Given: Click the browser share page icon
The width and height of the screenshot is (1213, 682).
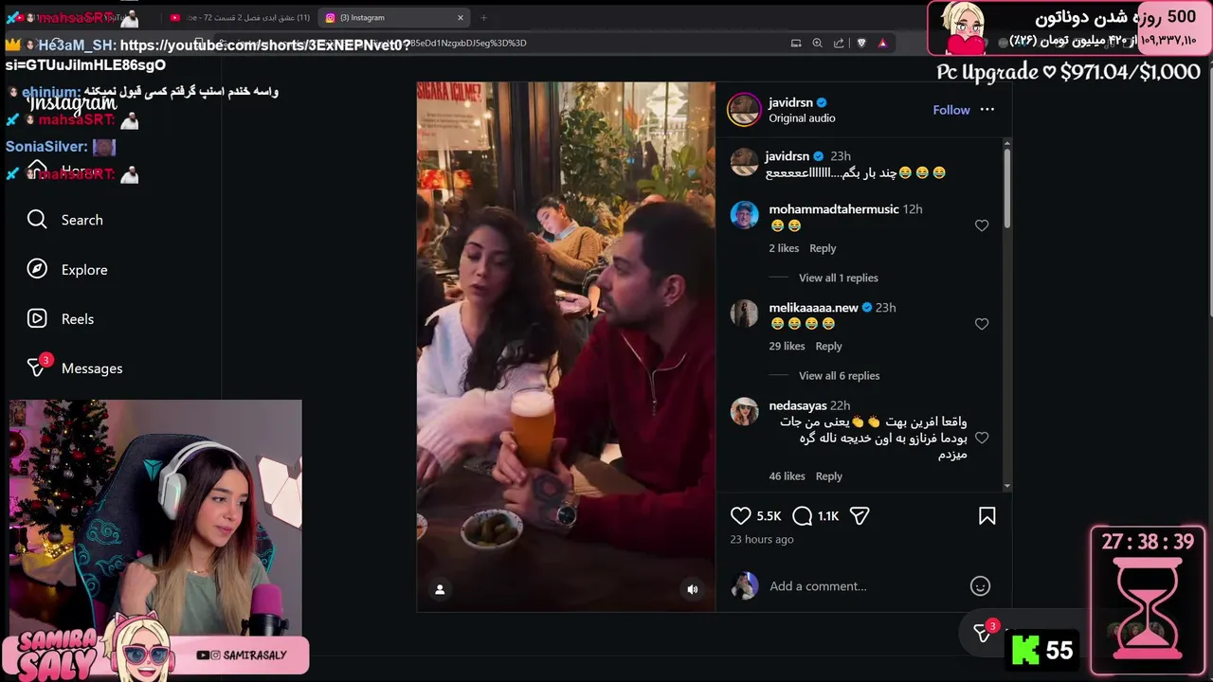Looking at the screenshot, I should [x=839, y=43].
